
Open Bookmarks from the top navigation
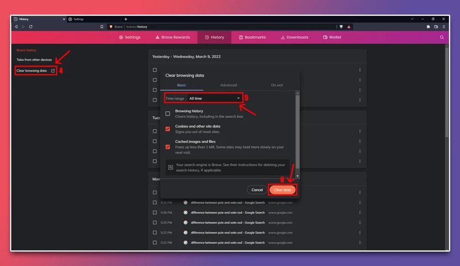pos(252,37)
